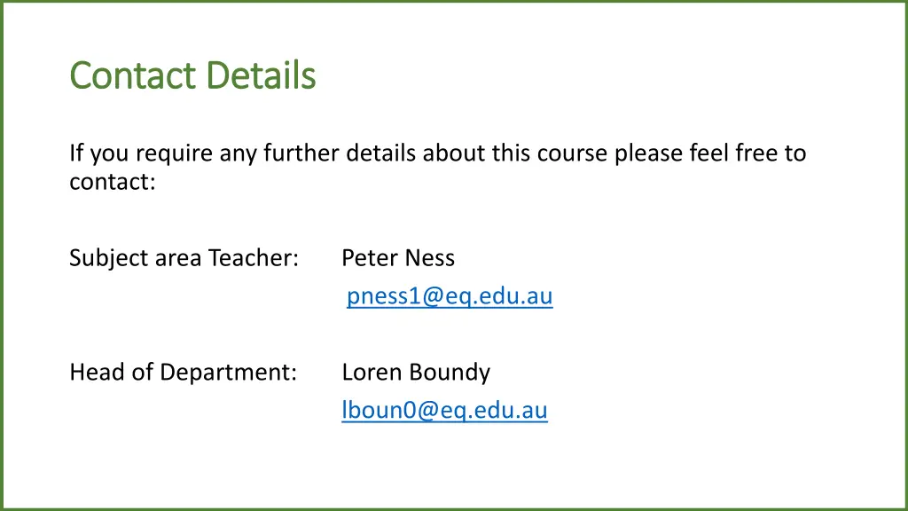Open the pness1@eq.edu.au email link

click(x=450, y=296)
